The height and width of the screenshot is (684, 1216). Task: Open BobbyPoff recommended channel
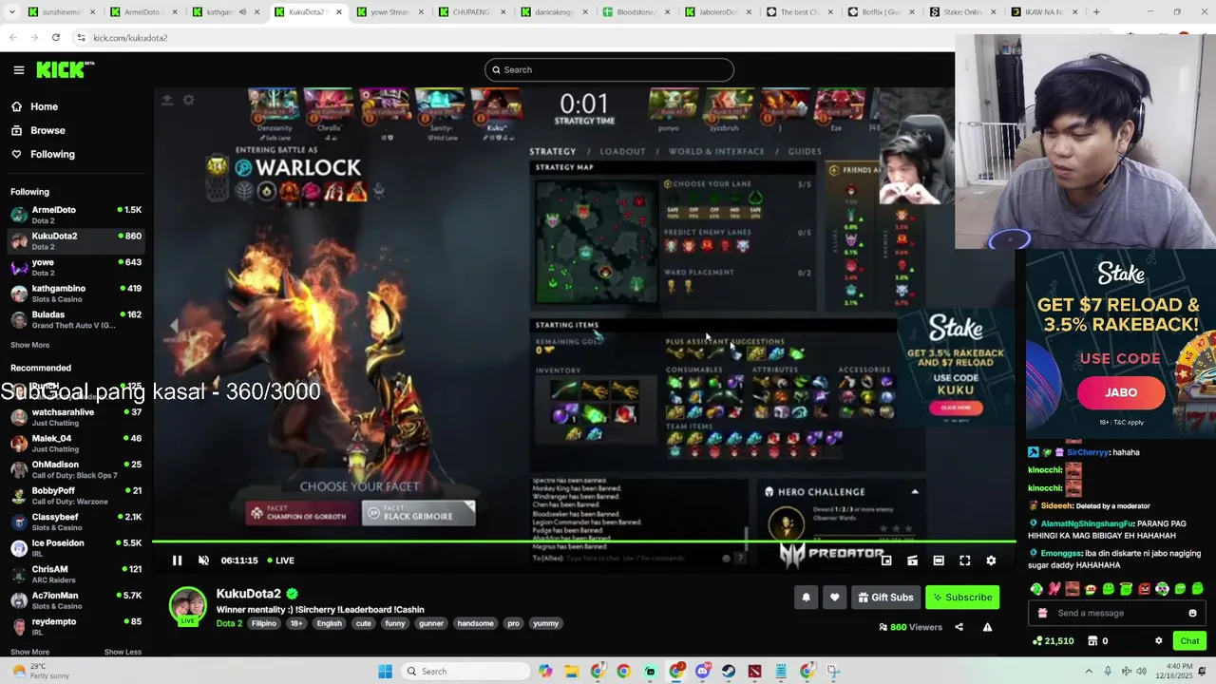[x=76, y=496]
